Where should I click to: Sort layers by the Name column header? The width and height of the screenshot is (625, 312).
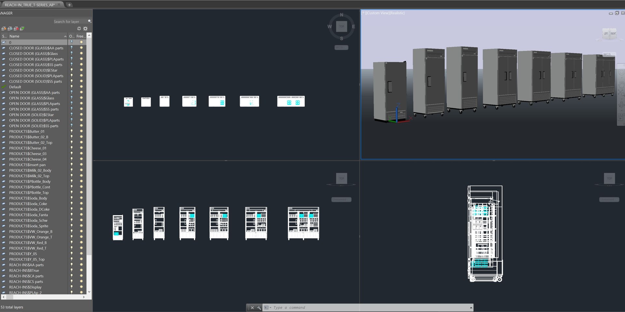pyautogui.click(x=38, y=36)
